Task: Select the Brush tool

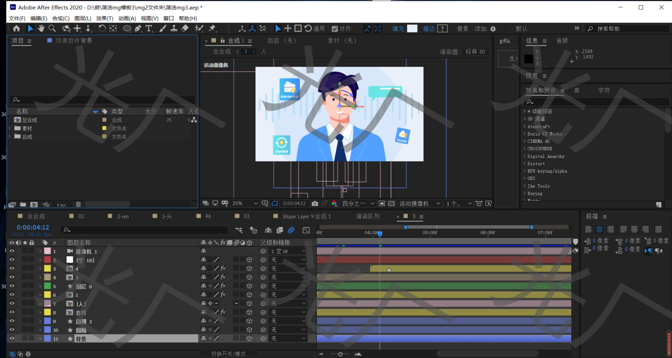Action: tap(163, 29)
